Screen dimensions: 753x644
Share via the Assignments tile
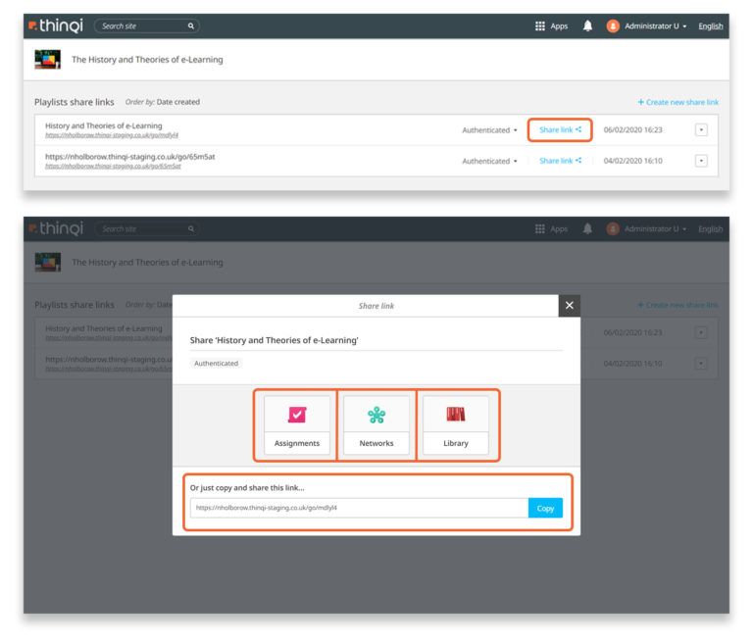click(x=297, y=425)
